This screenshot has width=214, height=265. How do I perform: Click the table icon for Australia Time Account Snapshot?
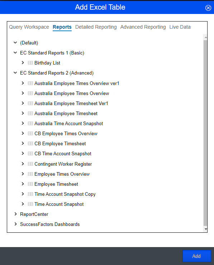pyautogui.click(x=30, y=123)
